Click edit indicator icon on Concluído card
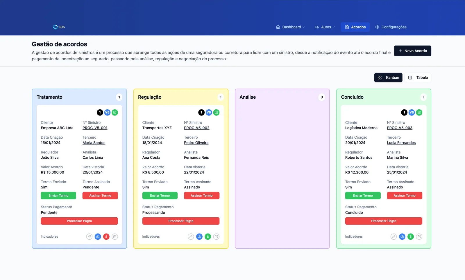This screenshot has height=280, width=465. click(x=419, y=237)
